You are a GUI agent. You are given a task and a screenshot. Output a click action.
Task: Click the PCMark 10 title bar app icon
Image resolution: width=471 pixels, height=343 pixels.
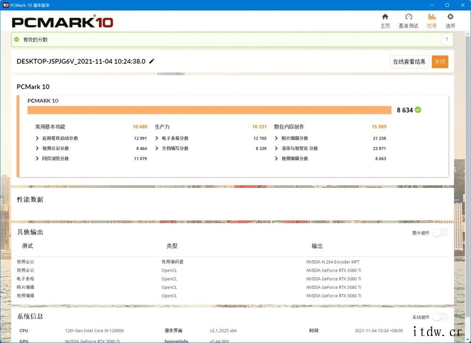[x=5, y=5]
